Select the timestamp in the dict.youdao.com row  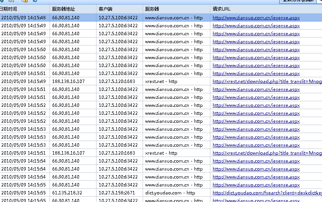[23, 193]
